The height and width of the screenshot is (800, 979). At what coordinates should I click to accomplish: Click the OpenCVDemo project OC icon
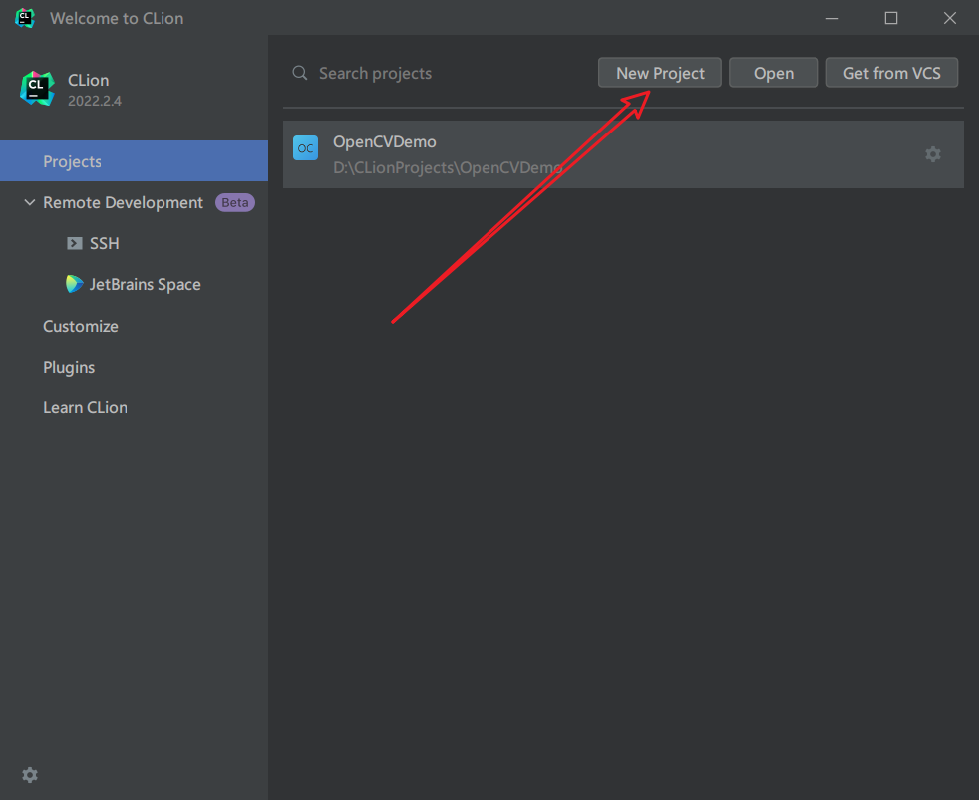pos(305,147)
